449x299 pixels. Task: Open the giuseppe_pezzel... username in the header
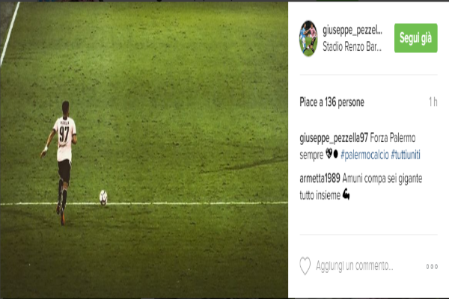(x=352, y=30)
